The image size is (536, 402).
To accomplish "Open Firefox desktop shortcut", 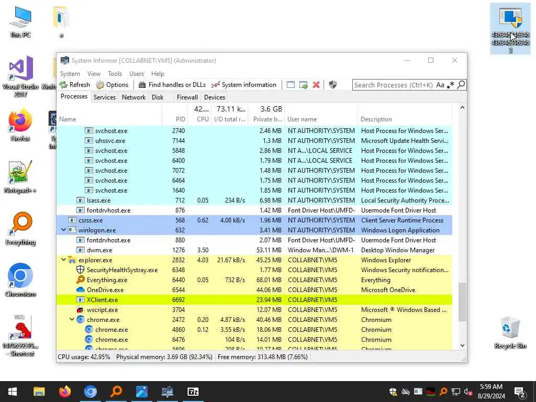I will click(x=20, y=125).
